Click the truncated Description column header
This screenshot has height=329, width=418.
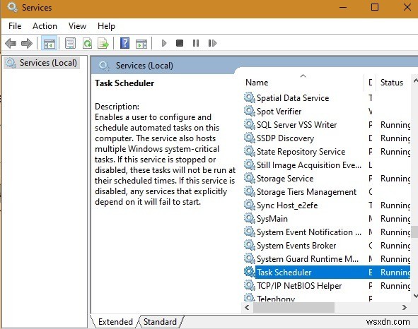click(x=371, y=82)
